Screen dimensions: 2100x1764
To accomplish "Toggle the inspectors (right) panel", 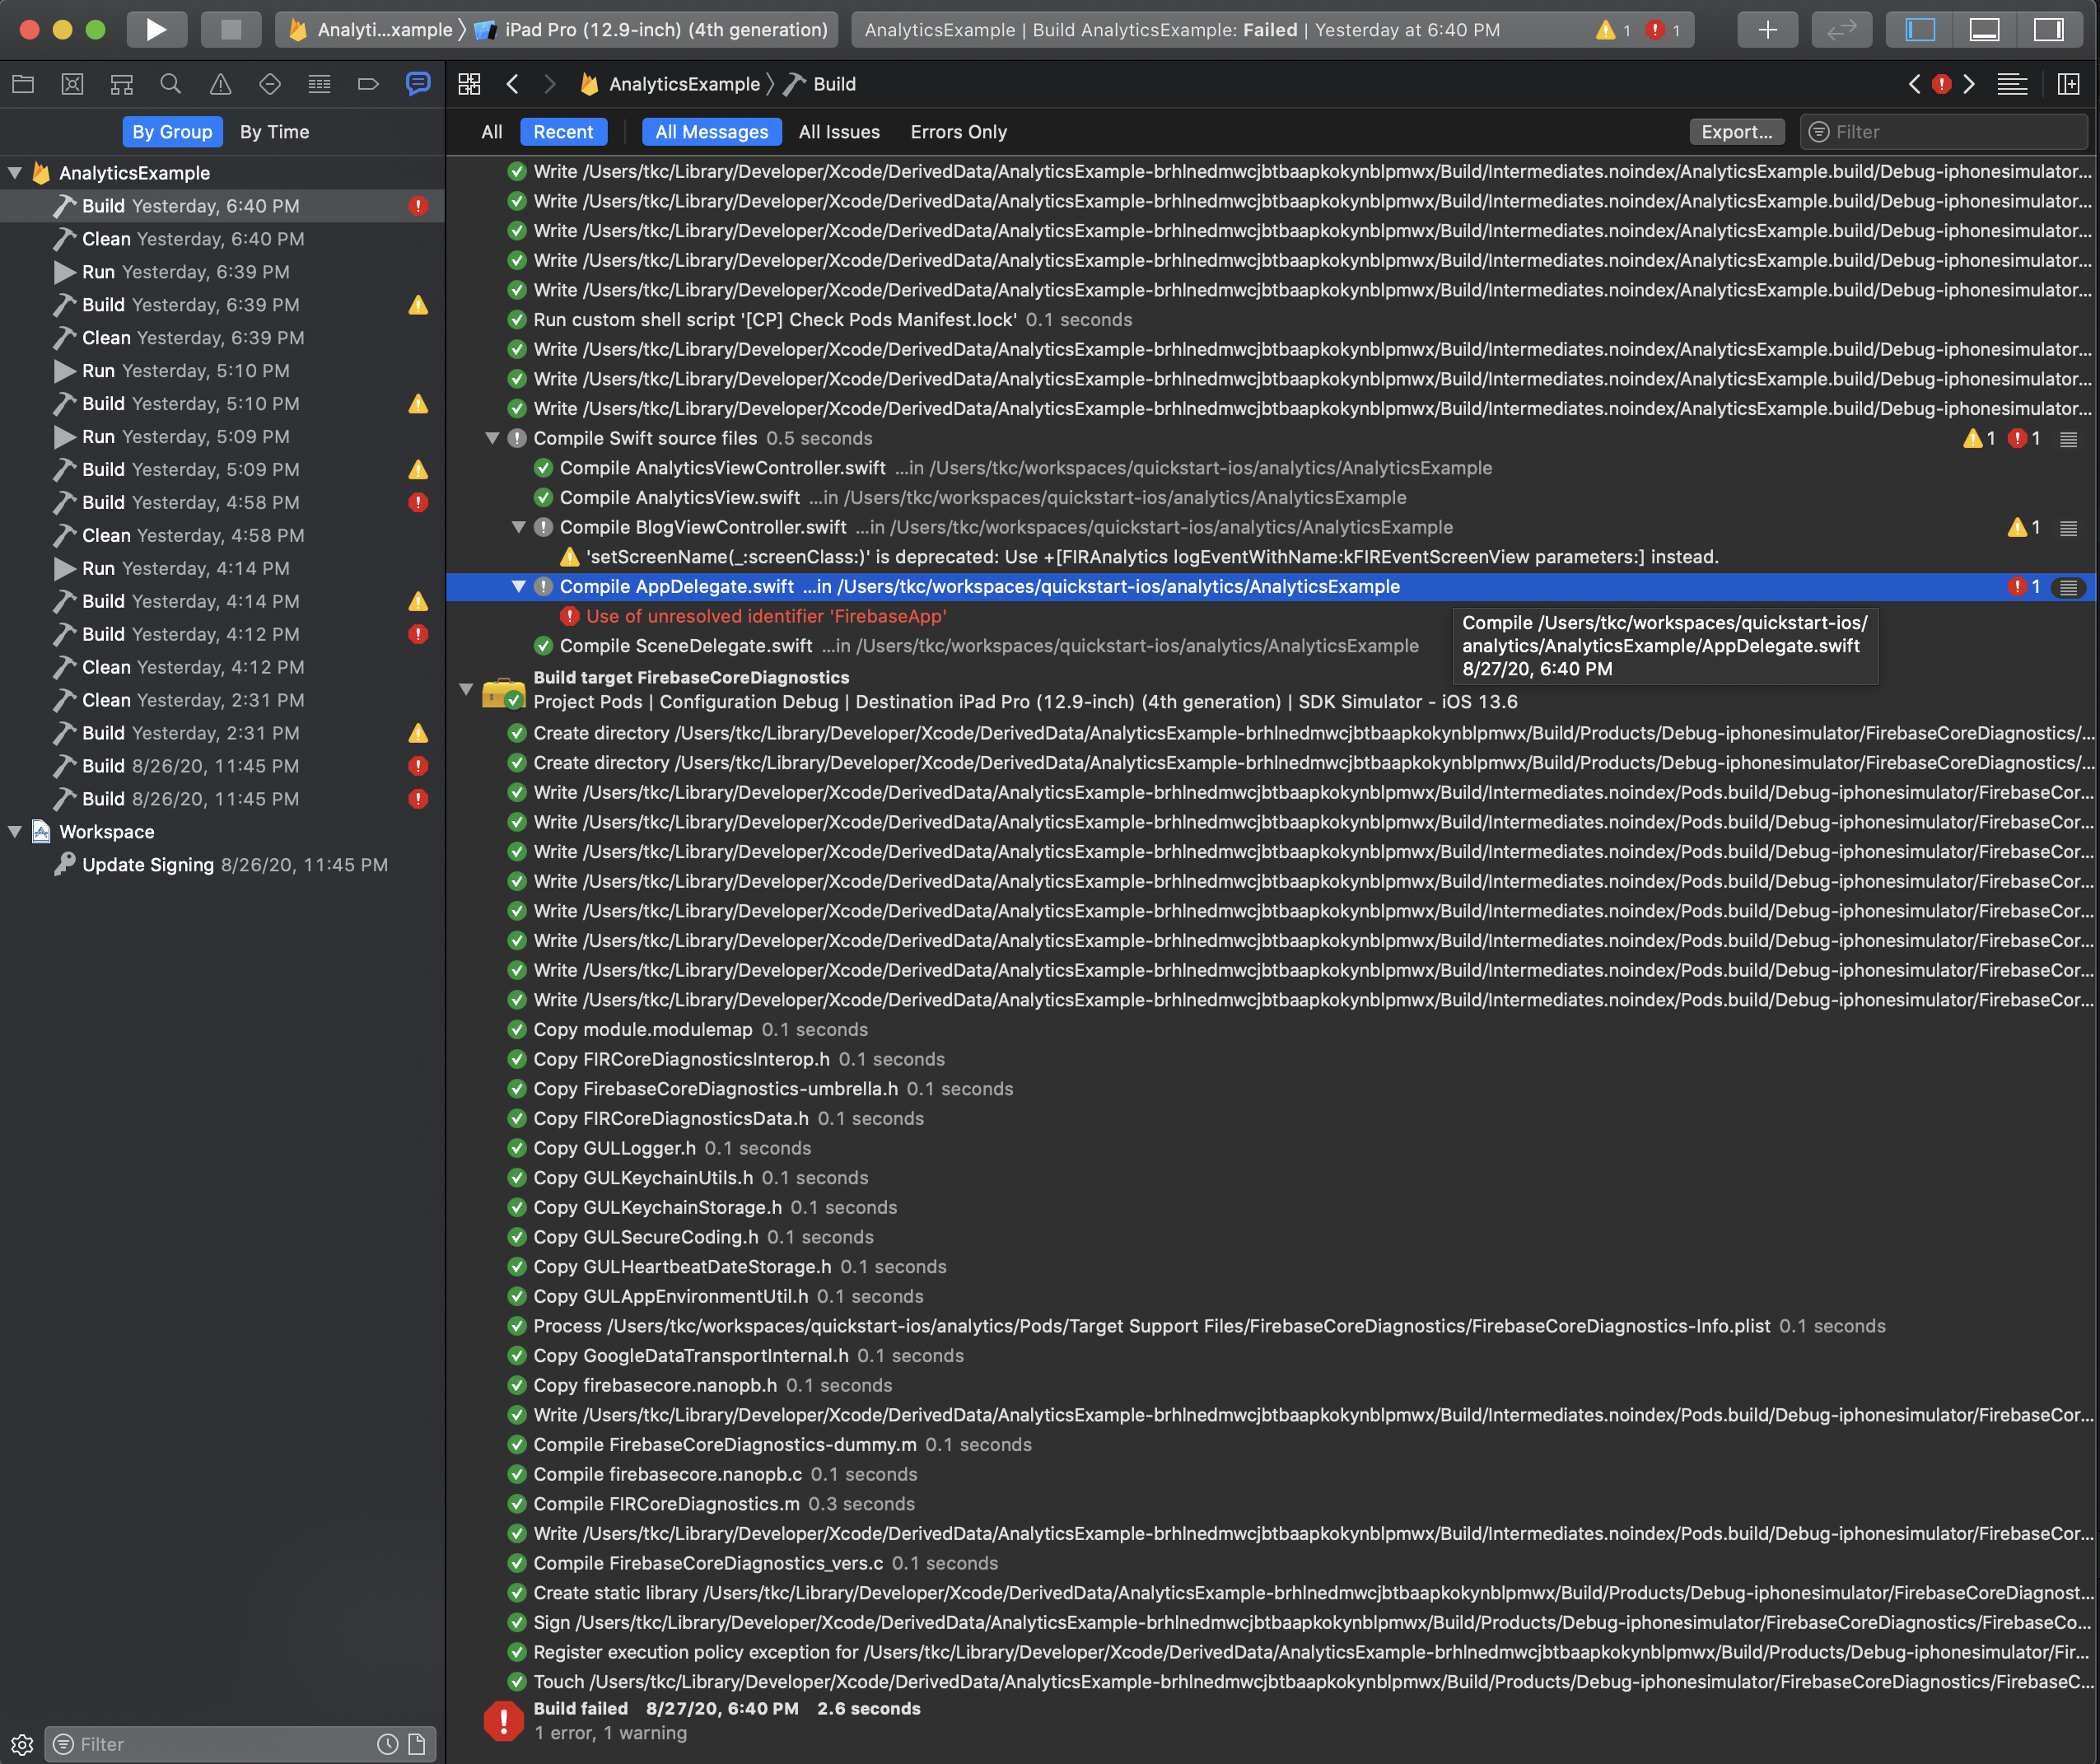I will [2048, 30].
